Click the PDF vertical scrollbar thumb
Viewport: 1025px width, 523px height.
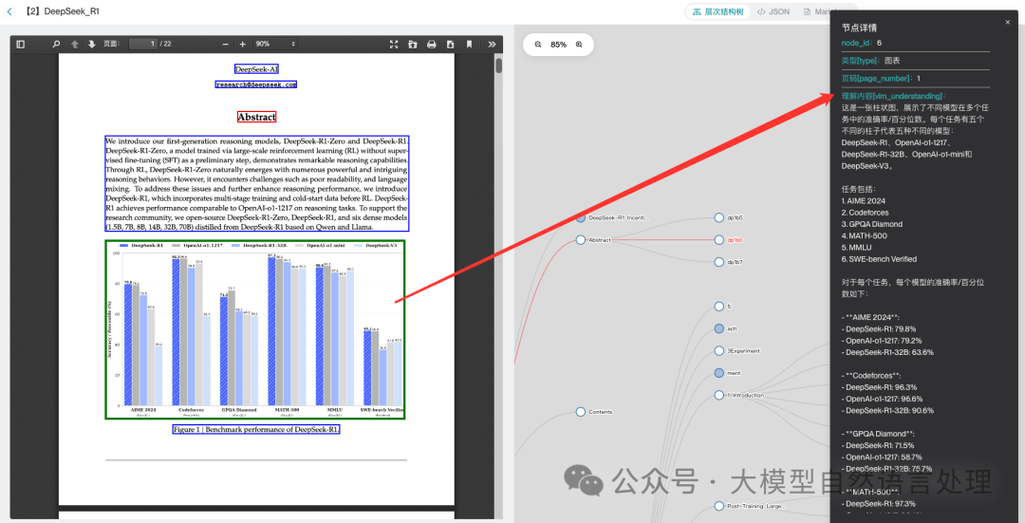(499, 65)
